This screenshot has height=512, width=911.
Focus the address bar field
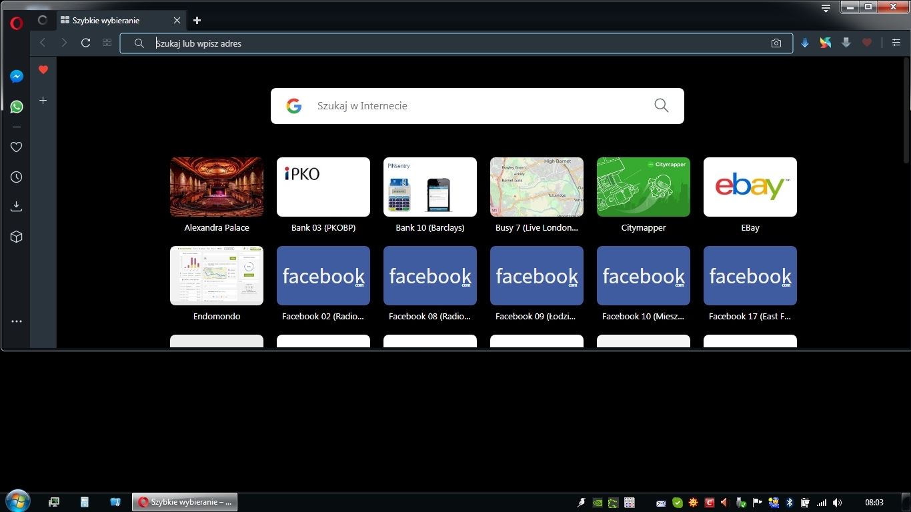point(456,43)
